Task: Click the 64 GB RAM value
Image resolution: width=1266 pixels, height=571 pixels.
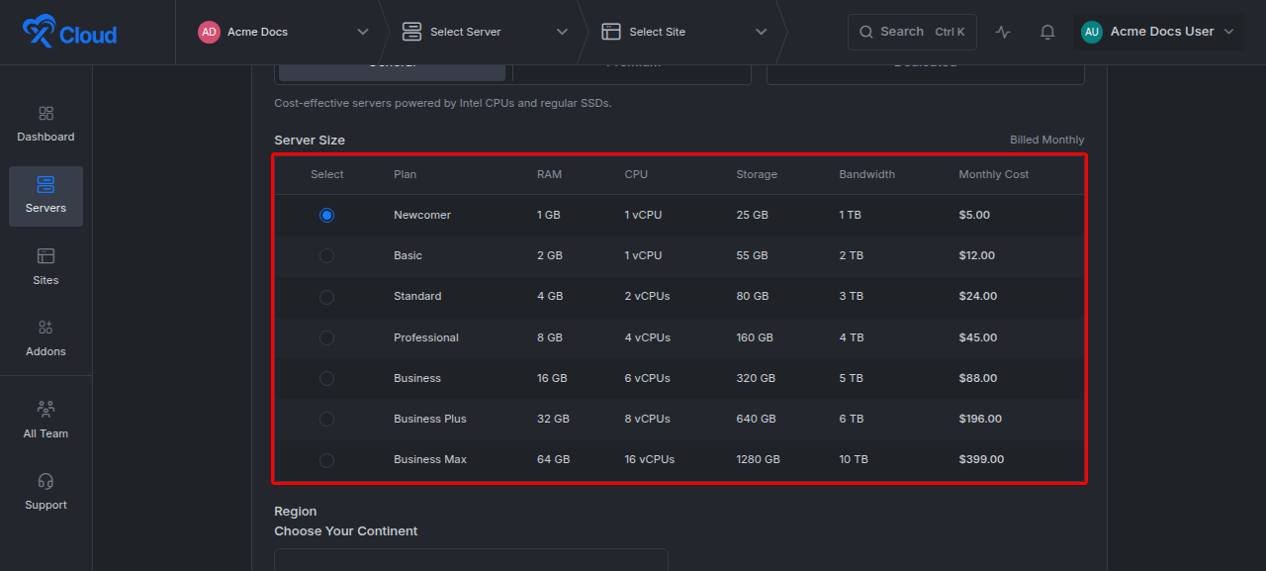Action: (x=553, y=459)
